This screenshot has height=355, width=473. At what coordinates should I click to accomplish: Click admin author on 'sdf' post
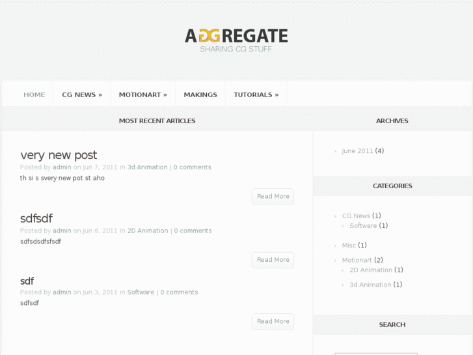point(62,292)
